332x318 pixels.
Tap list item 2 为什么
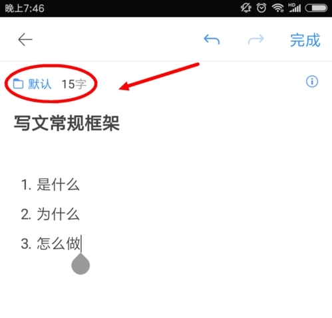tap(51, 214)
